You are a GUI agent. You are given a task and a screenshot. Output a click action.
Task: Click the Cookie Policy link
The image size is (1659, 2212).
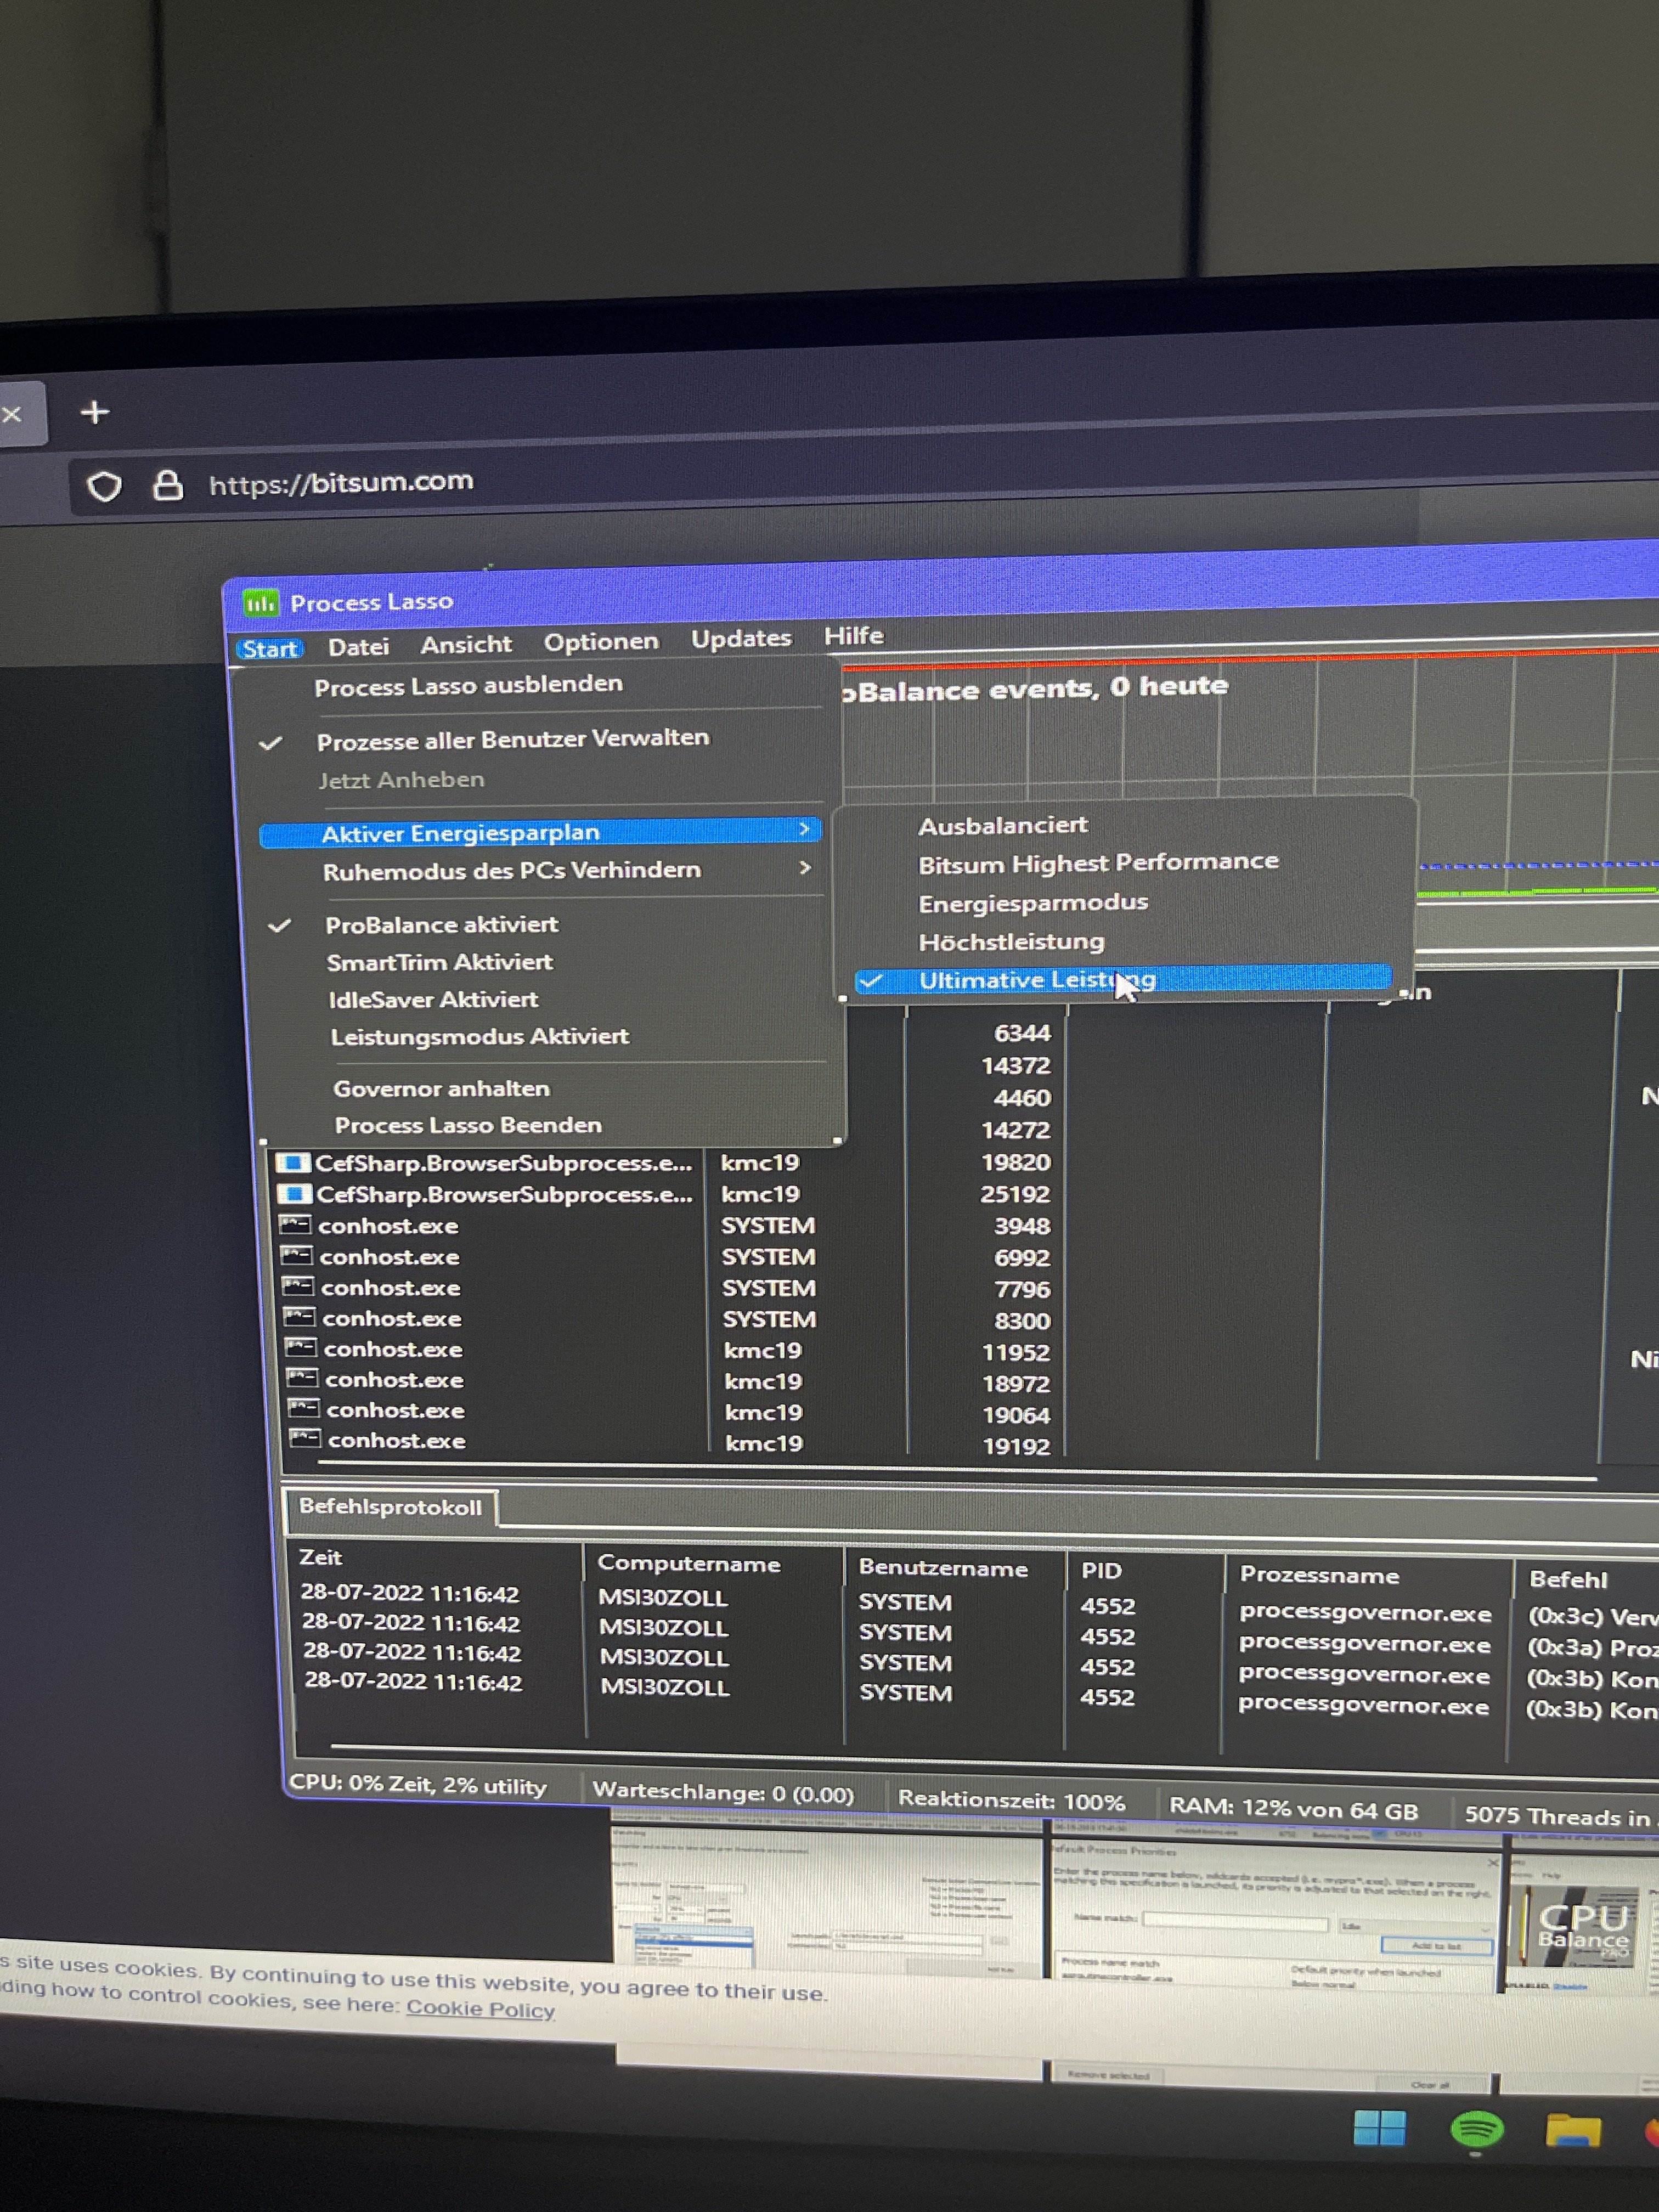[480, 2008]
